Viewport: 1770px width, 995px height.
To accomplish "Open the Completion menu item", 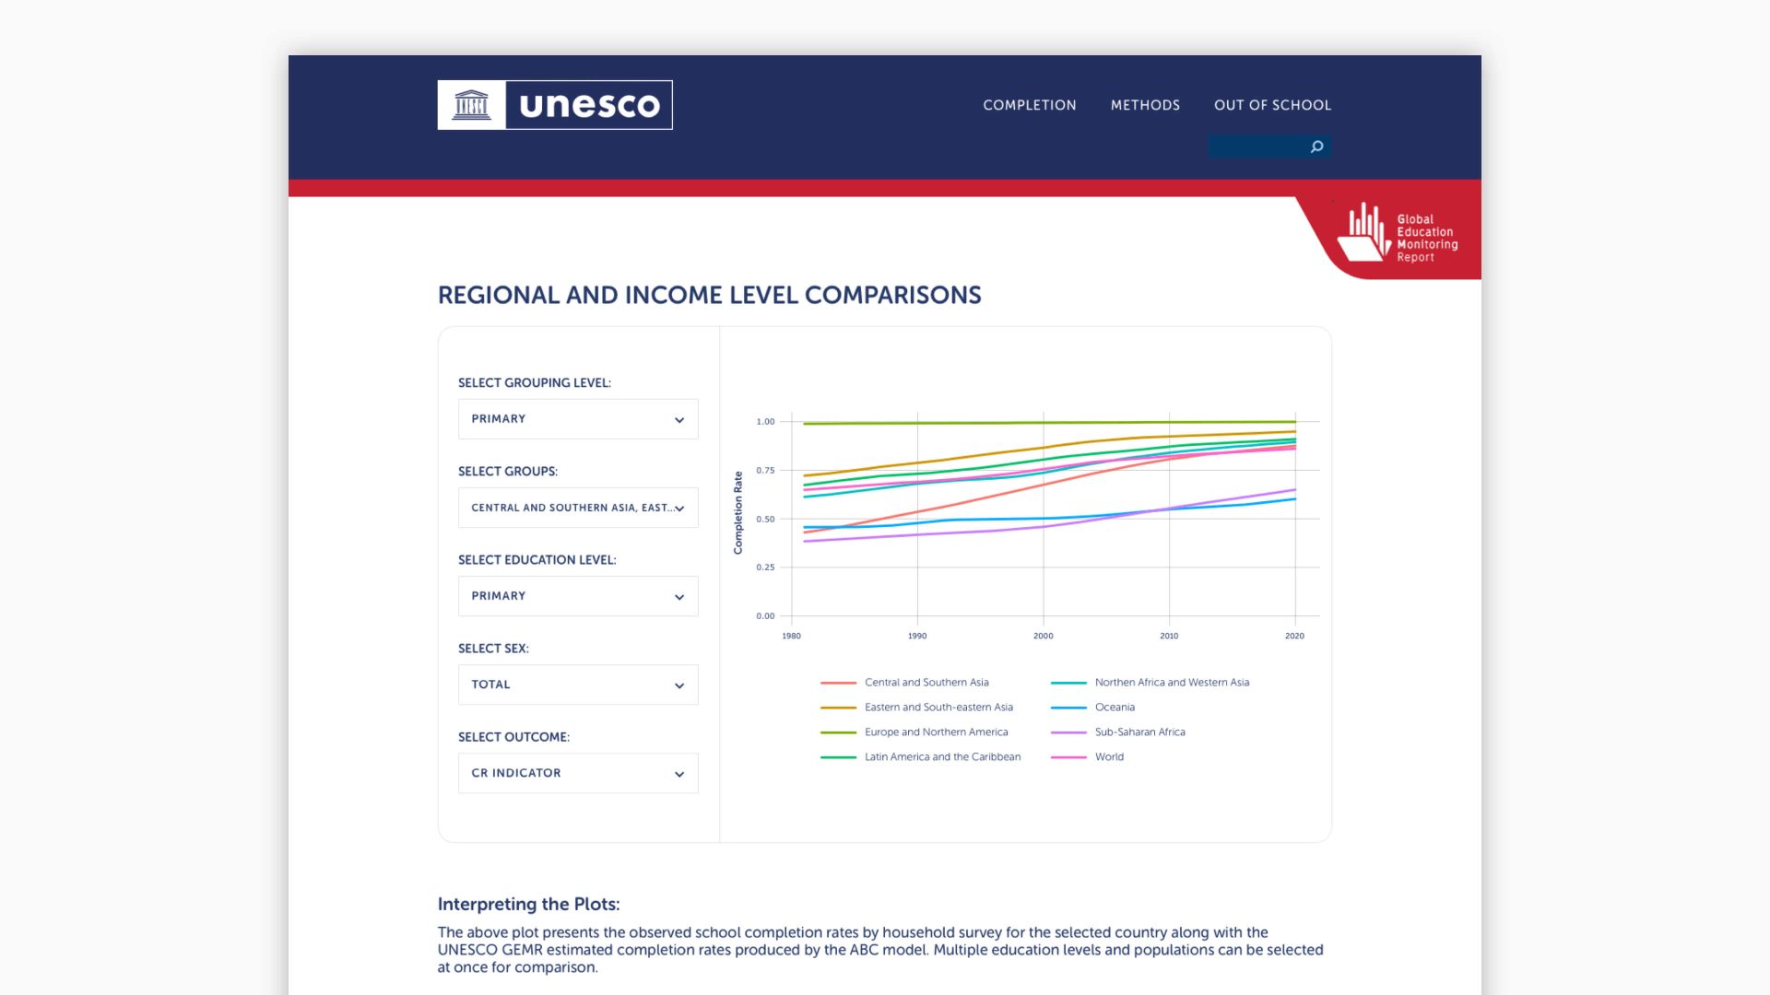I will pyautogui.click(x=1029, y=105).
